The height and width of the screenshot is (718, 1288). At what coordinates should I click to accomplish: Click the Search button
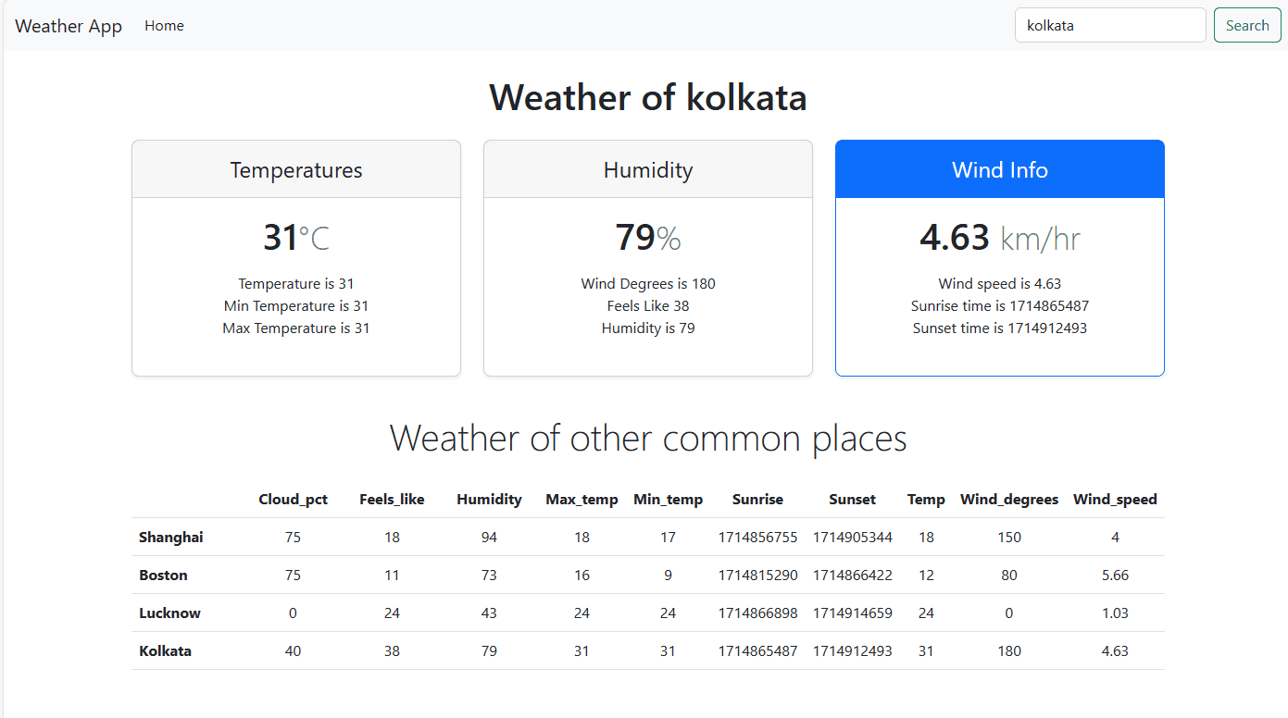[x=1247, y=26]
